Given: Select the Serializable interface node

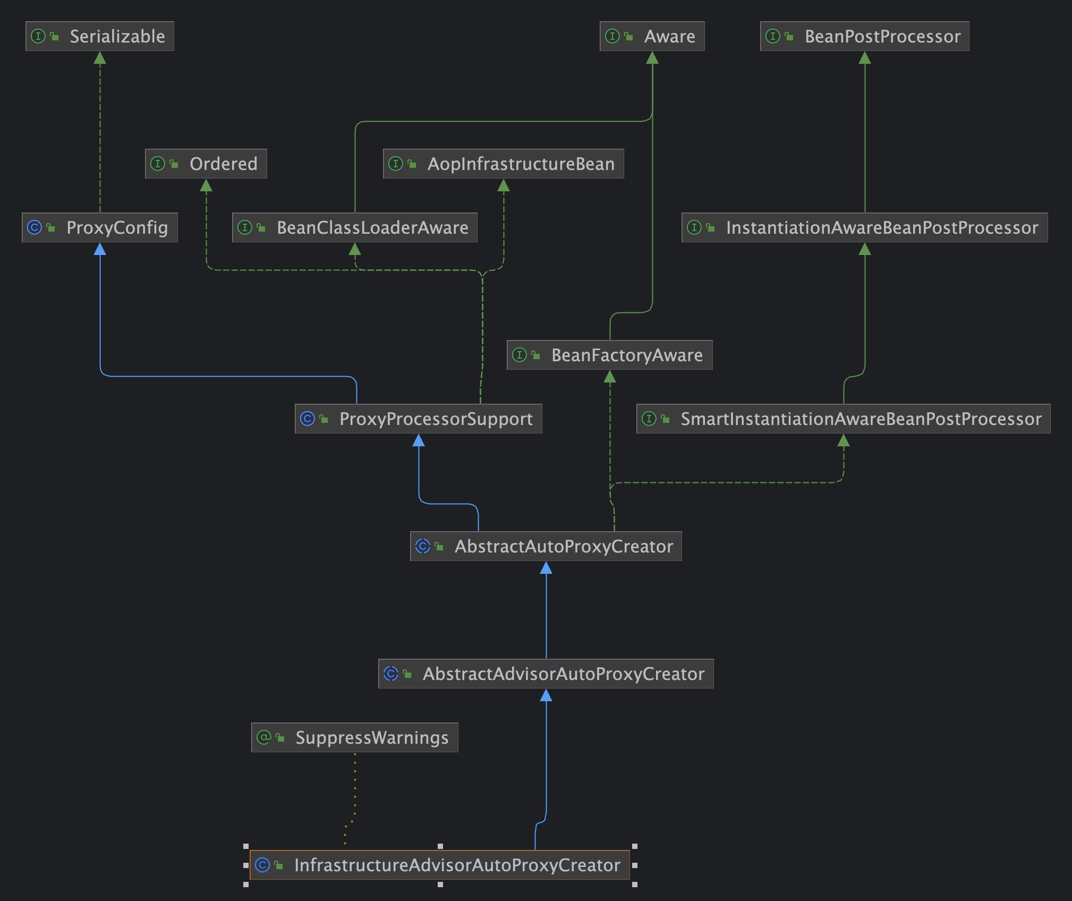Looking at the screenshot, I should pyautogui.click(x=100, y=36).
